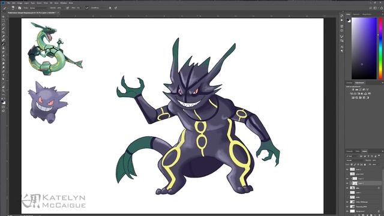
Task: Open the layer filter Kind dropdown
Action: [353, 156]
